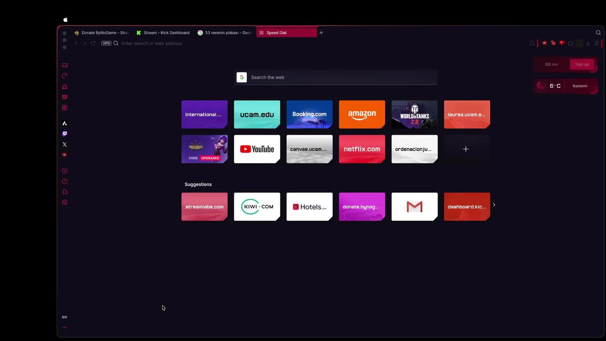Viewport: 606px width, 341px height.
Task: Open World of Tanks speed dial tile
Action: (415, 114)
